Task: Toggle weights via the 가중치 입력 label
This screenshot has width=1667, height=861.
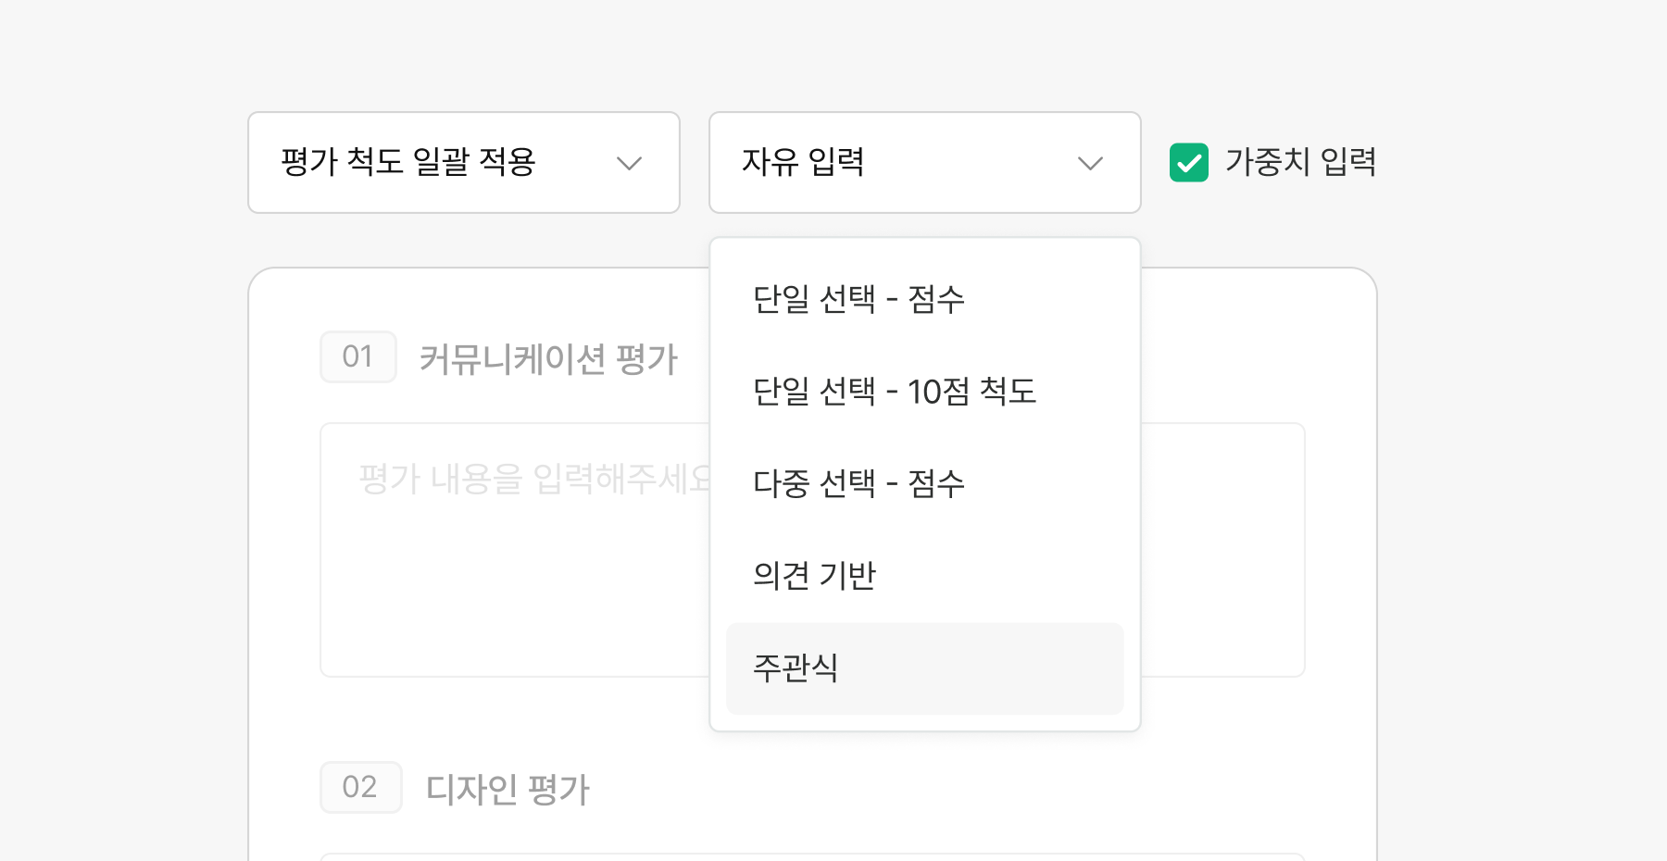Action: [1299, 162]
